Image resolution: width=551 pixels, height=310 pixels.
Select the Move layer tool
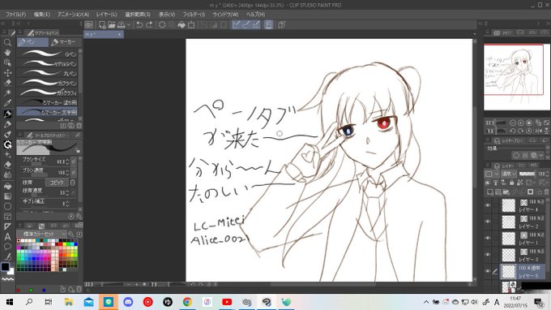tap(7, 73)
